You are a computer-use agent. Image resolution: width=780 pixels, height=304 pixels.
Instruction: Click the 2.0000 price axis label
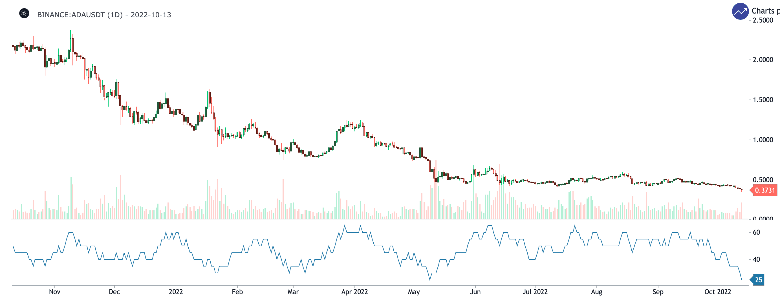coord(763,60)
